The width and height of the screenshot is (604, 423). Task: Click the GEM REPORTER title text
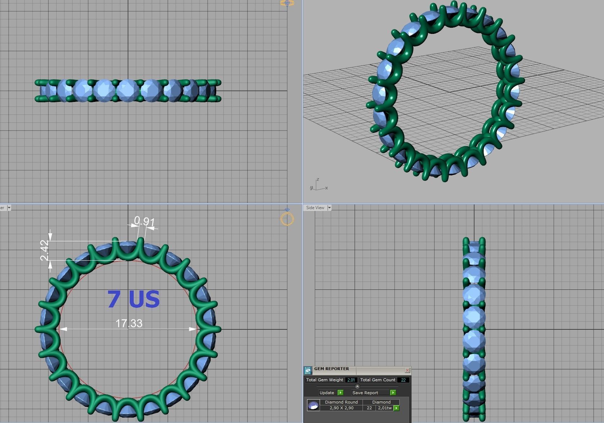332,369
